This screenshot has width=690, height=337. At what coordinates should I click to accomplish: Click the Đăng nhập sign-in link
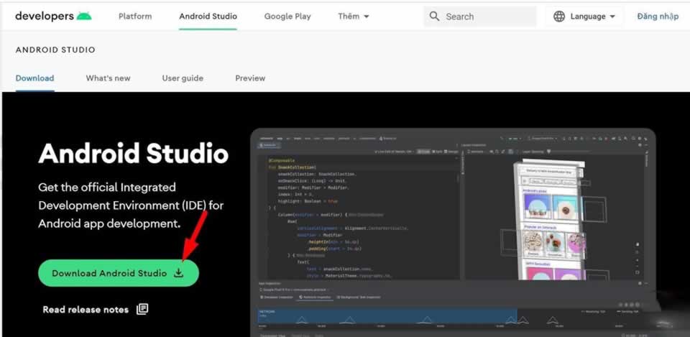[658, 17]
